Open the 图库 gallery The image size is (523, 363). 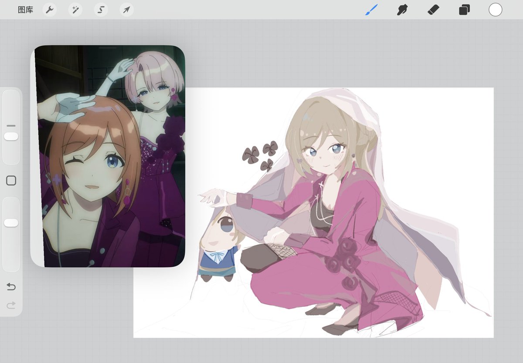coord(25,10)
